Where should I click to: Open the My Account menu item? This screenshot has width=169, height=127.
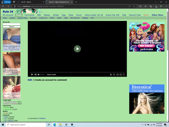pyautogui.click(x=8, y=15)
